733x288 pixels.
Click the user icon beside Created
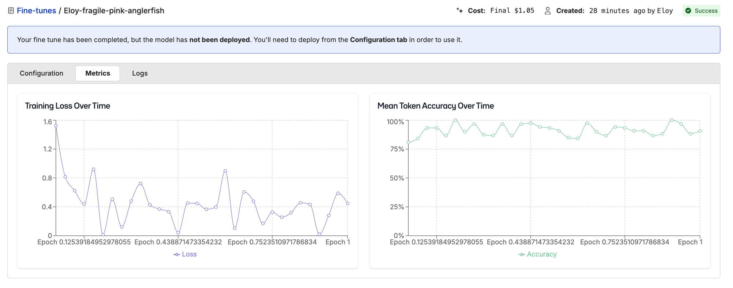click(548, 11)
